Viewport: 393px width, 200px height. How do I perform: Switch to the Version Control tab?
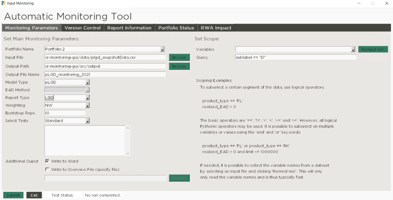83,28
